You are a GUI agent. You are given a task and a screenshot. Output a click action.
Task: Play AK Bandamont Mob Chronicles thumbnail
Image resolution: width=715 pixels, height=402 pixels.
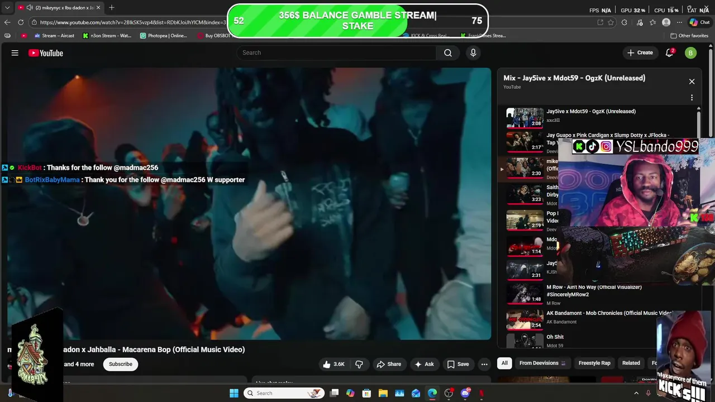525,320
